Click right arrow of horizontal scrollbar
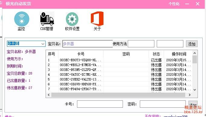 189,95
